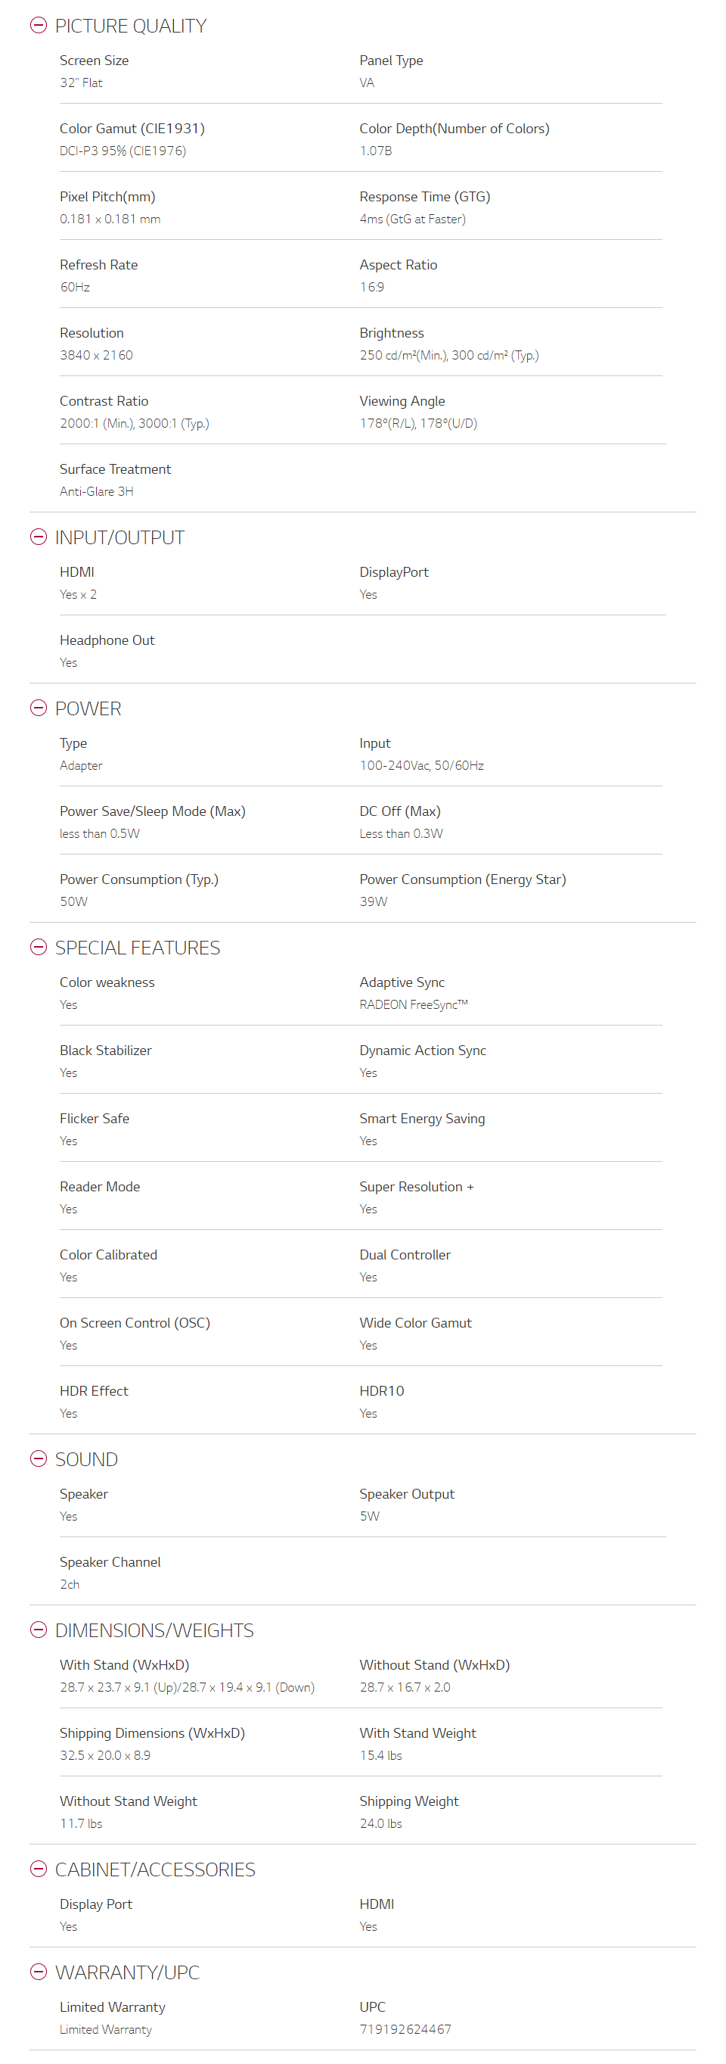Click the UPC number 719192624467
Screen dimensions: 726x2064
coord(405,2028)
